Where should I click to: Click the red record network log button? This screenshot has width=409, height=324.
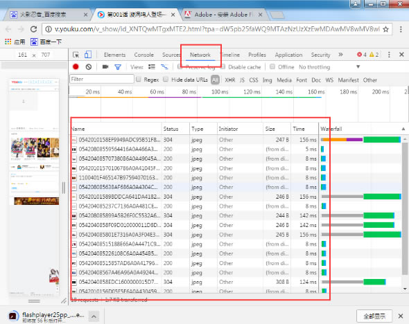[76, 67]
